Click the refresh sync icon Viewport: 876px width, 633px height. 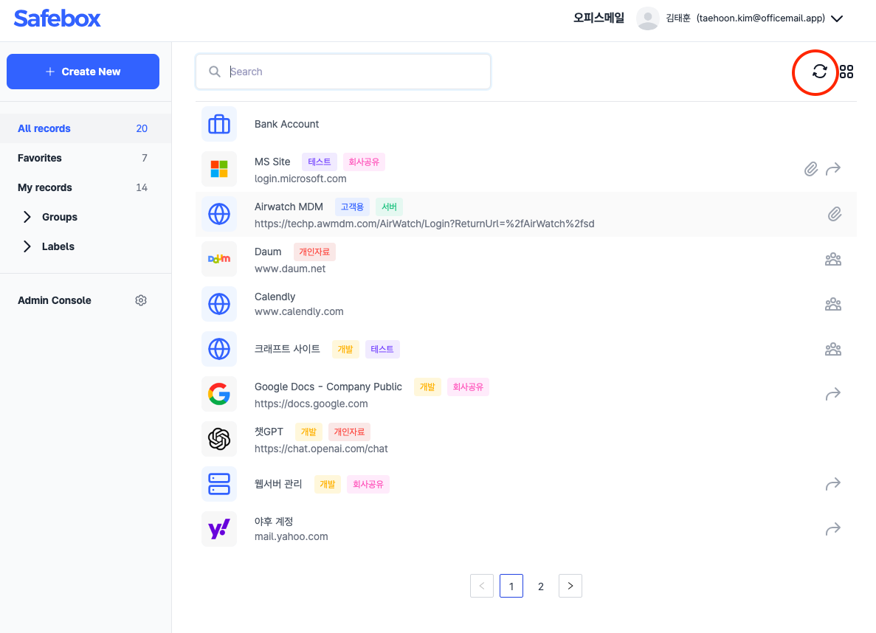[819, 72]
